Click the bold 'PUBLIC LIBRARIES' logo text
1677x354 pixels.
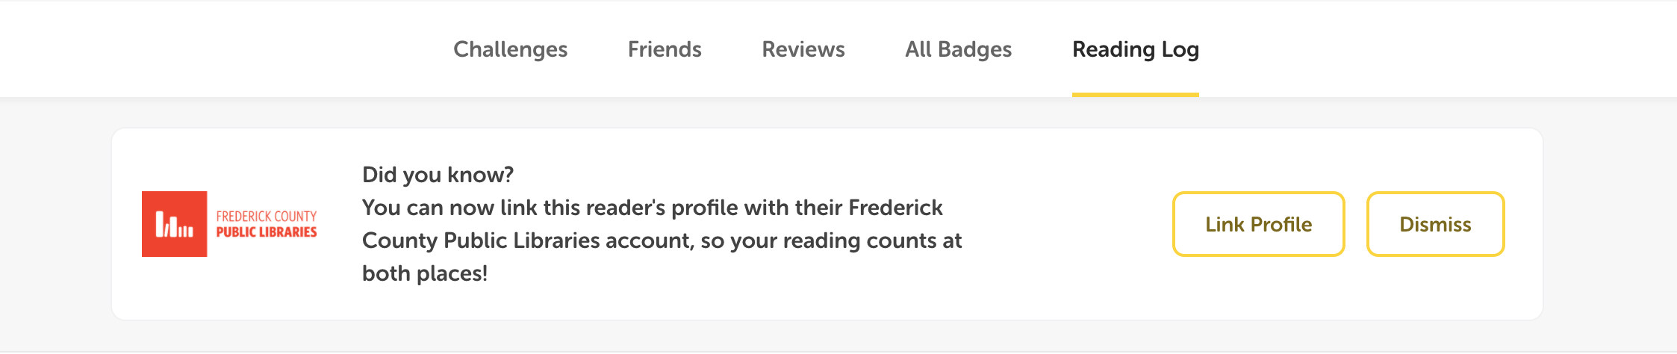click(267, 232)
